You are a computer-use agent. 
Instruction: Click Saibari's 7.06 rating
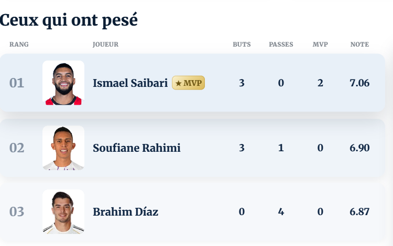[359, 83]
